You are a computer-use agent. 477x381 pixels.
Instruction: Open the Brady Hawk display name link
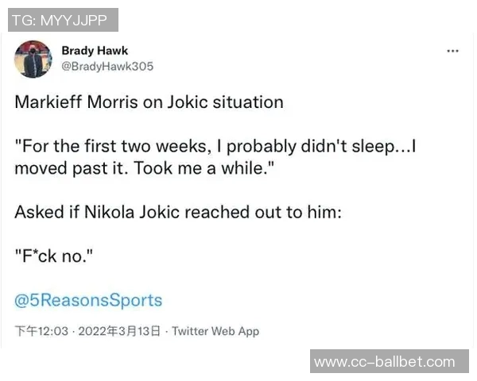pyautogui.click(x=95, y=51)
